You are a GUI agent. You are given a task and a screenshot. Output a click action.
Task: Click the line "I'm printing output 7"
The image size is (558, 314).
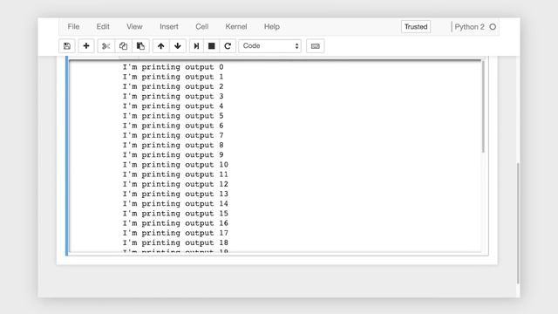pyautogui.click(x=173, y=135)
